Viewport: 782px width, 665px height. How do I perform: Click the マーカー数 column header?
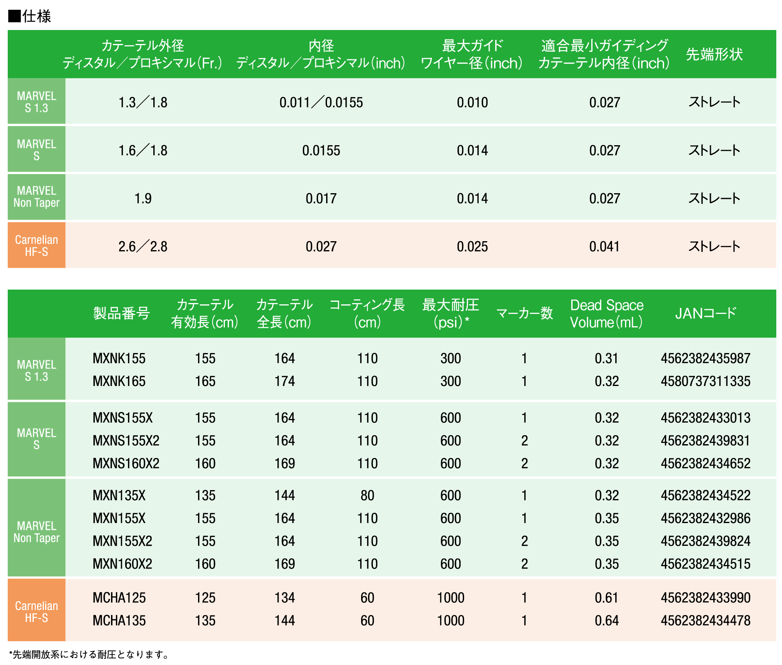[524, 313]
